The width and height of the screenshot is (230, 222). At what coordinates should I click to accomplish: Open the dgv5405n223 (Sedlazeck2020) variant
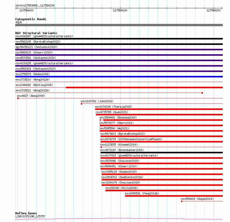pos(36,47)
